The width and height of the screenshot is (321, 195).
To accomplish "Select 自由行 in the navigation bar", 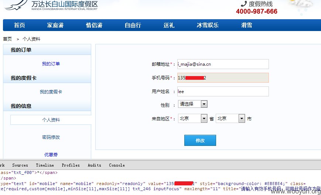I will coord(133,25).
